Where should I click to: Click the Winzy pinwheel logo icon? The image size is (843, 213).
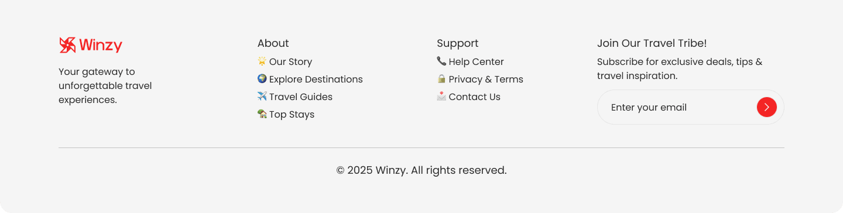point(67,45)
